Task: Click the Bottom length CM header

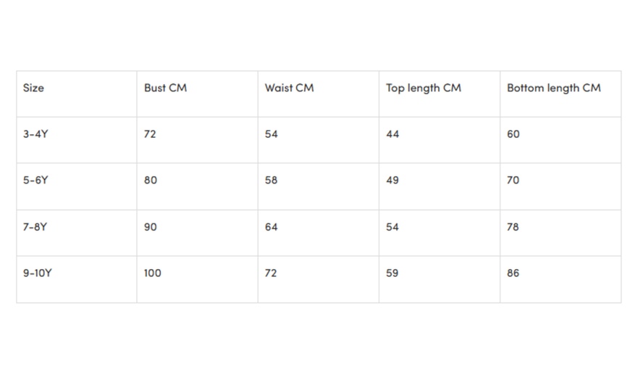Action: [553, 88]
